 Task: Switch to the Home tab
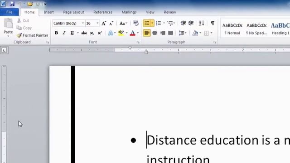pos(29,12)
